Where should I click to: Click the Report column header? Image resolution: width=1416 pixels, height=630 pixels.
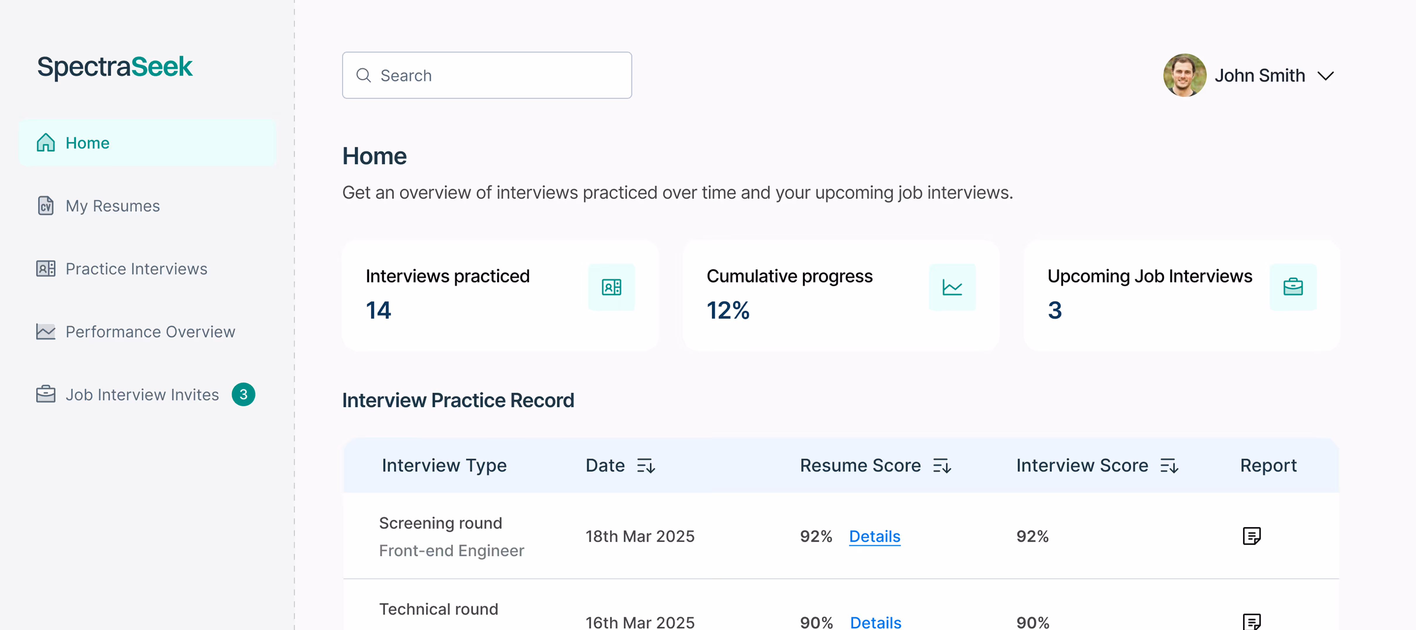tap(1268, 466)
